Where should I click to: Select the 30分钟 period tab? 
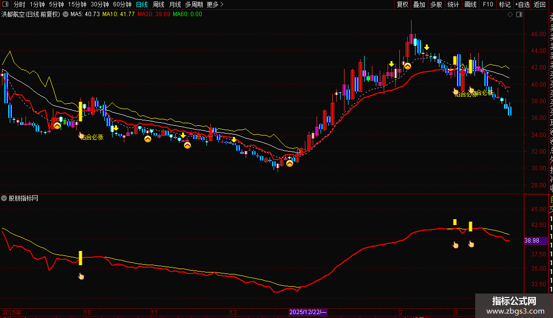[x=100, y=4]
